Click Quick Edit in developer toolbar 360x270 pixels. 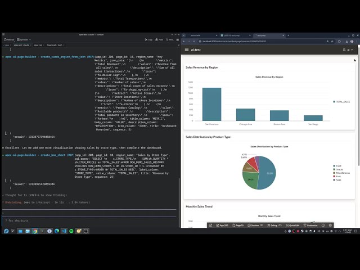[x=292, y=225]
